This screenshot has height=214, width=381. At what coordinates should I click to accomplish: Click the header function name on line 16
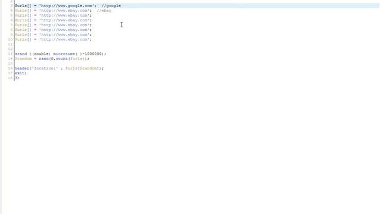tap(22, 68)
